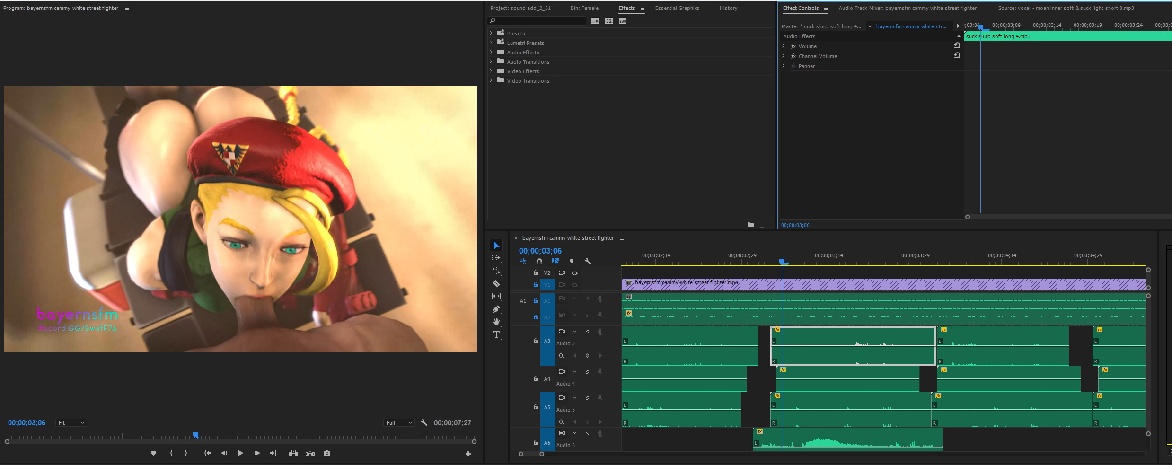1172x465 pixels.
Task: Expand the Audio Transitions folder
Action: [x=491, y=61]
